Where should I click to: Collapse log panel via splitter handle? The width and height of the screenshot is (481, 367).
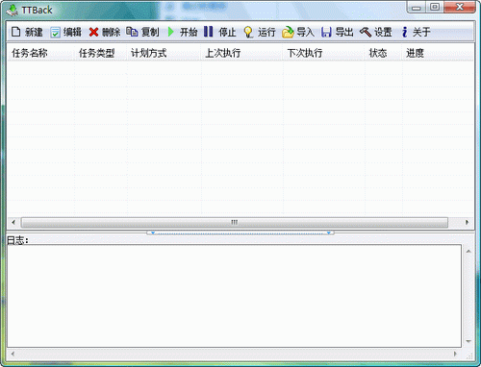point(240,232)
